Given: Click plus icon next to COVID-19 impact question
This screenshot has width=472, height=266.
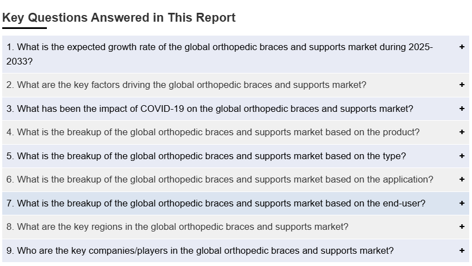Looking at the screenshot, I should coord(462,109).
